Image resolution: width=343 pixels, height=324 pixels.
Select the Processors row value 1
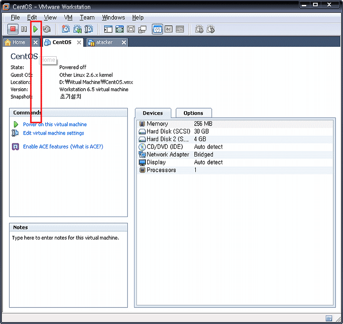pyautogui.click(x=195, y=170)
